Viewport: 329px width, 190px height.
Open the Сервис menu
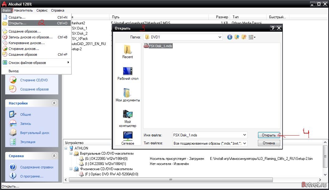tap(42, 10)
